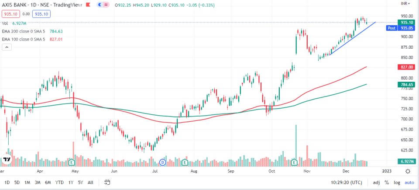This screenshot has height=190, width=419.
Task: Click the October earnings E marker
Action: (x=294, y=162)
